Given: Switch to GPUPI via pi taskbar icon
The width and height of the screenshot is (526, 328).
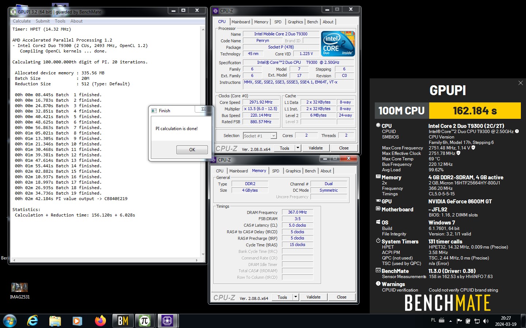Looking at the screenshot, I should click(145, 321).
